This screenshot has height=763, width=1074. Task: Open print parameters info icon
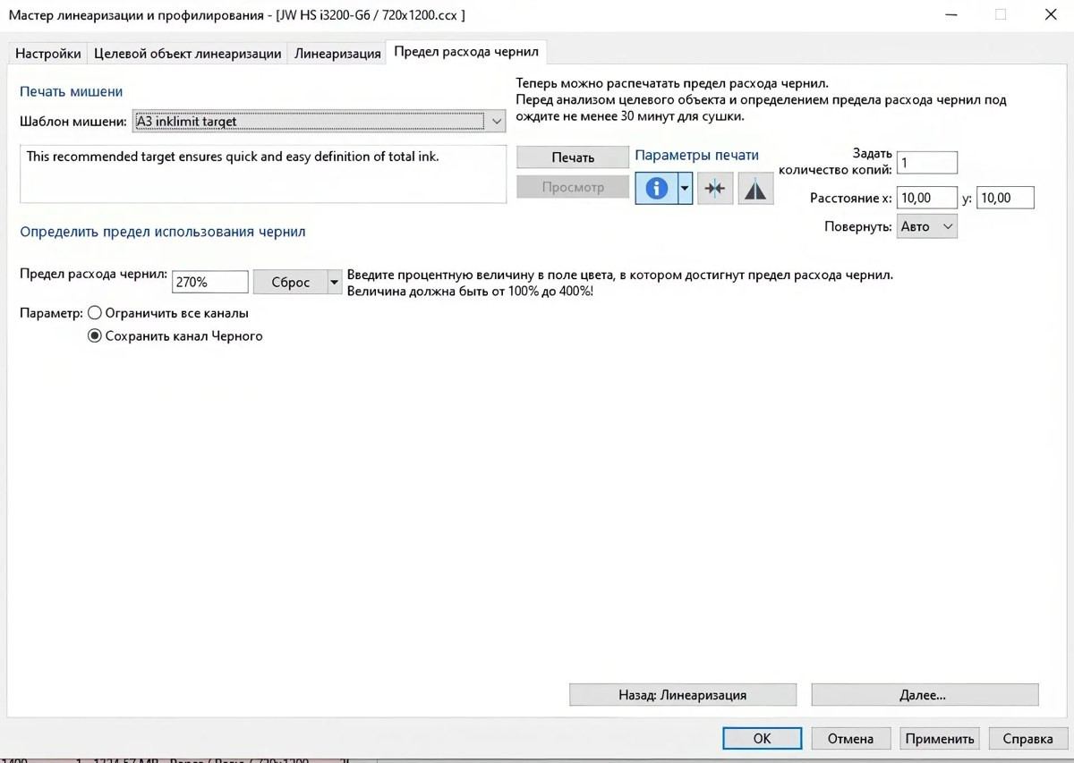(x=657, y=189)
